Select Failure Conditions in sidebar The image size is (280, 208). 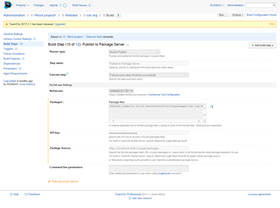pos(14,54)
